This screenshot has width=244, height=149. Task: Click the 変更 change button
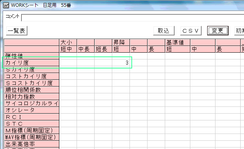pyautogui.click(x=218, y=30)
